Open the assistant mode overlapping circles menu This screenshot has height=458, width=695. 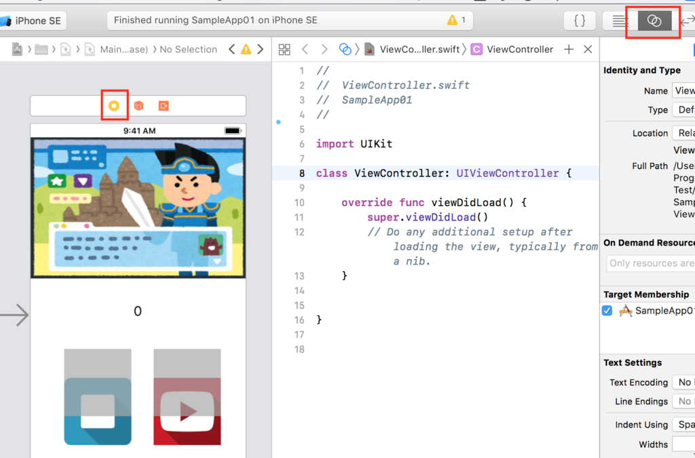[x=345, y=49]
